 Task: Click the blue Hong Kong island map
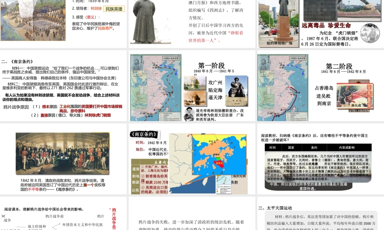coord(219,154)
